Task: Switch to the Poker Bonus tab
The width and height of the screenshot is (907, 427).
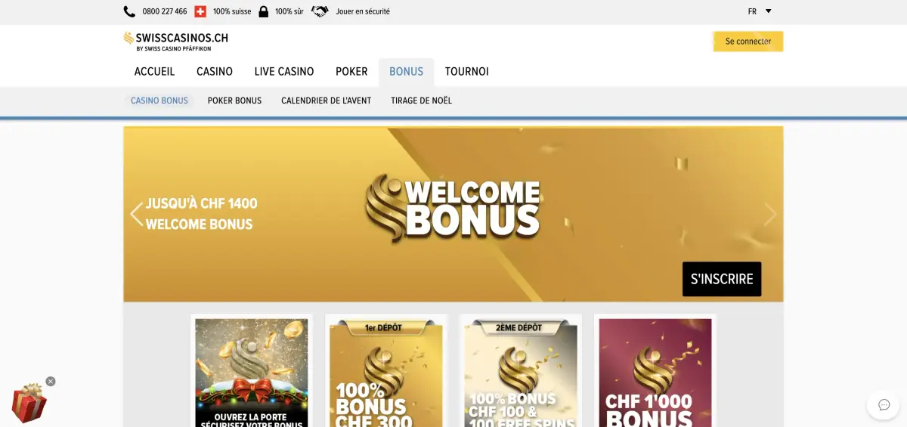Action: click(x=234, y=101)
